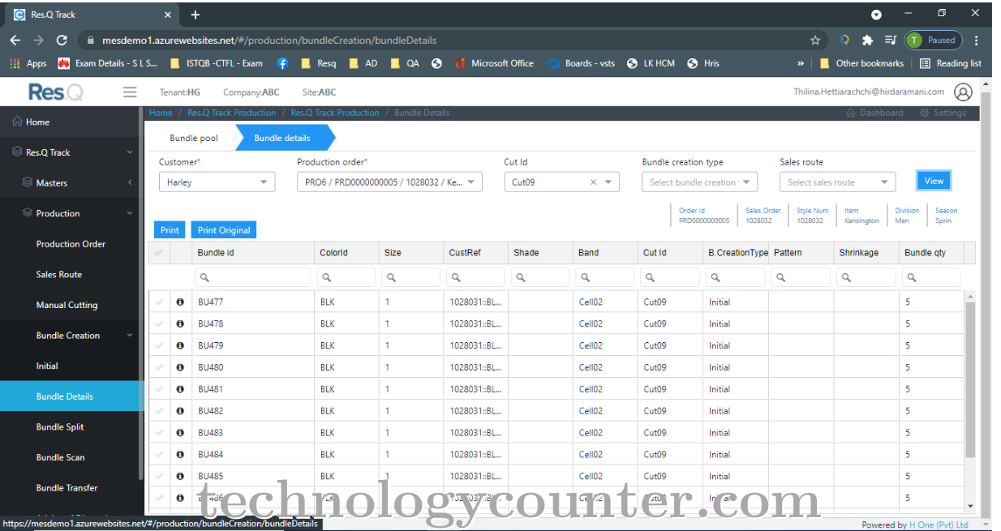This screenshot has width=1001, height=531.
Task: Open the Bundle creation type dropdown
Action: click(x=699, y=182)
